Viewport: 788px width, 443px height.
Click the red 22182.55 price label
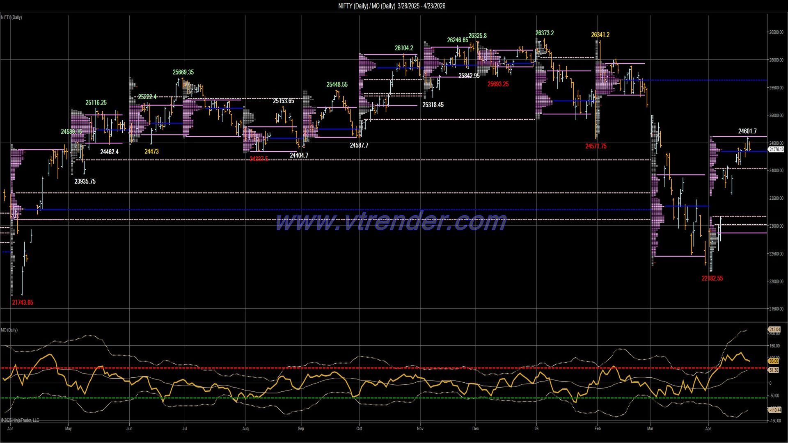[x=712, y=278]
